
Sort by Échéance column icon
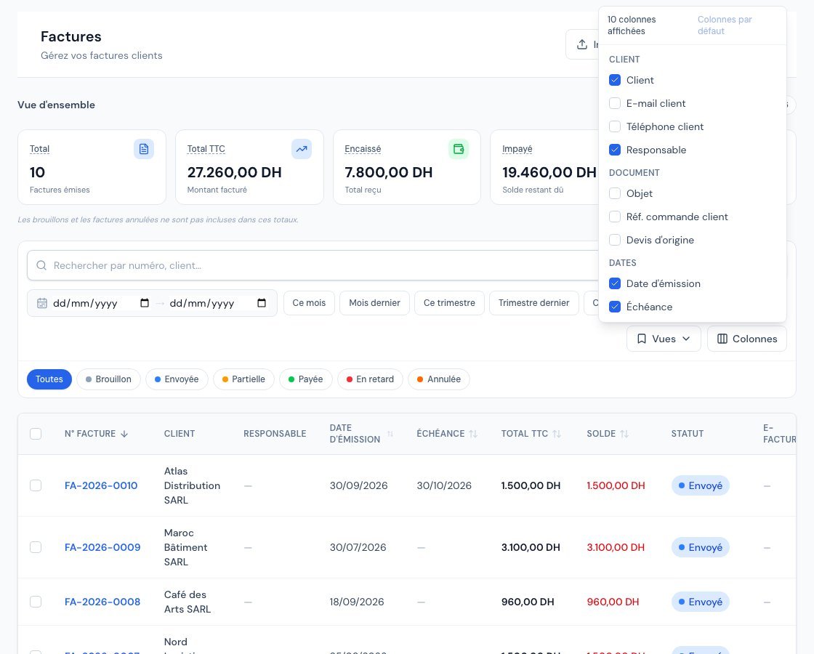(473, 434)
